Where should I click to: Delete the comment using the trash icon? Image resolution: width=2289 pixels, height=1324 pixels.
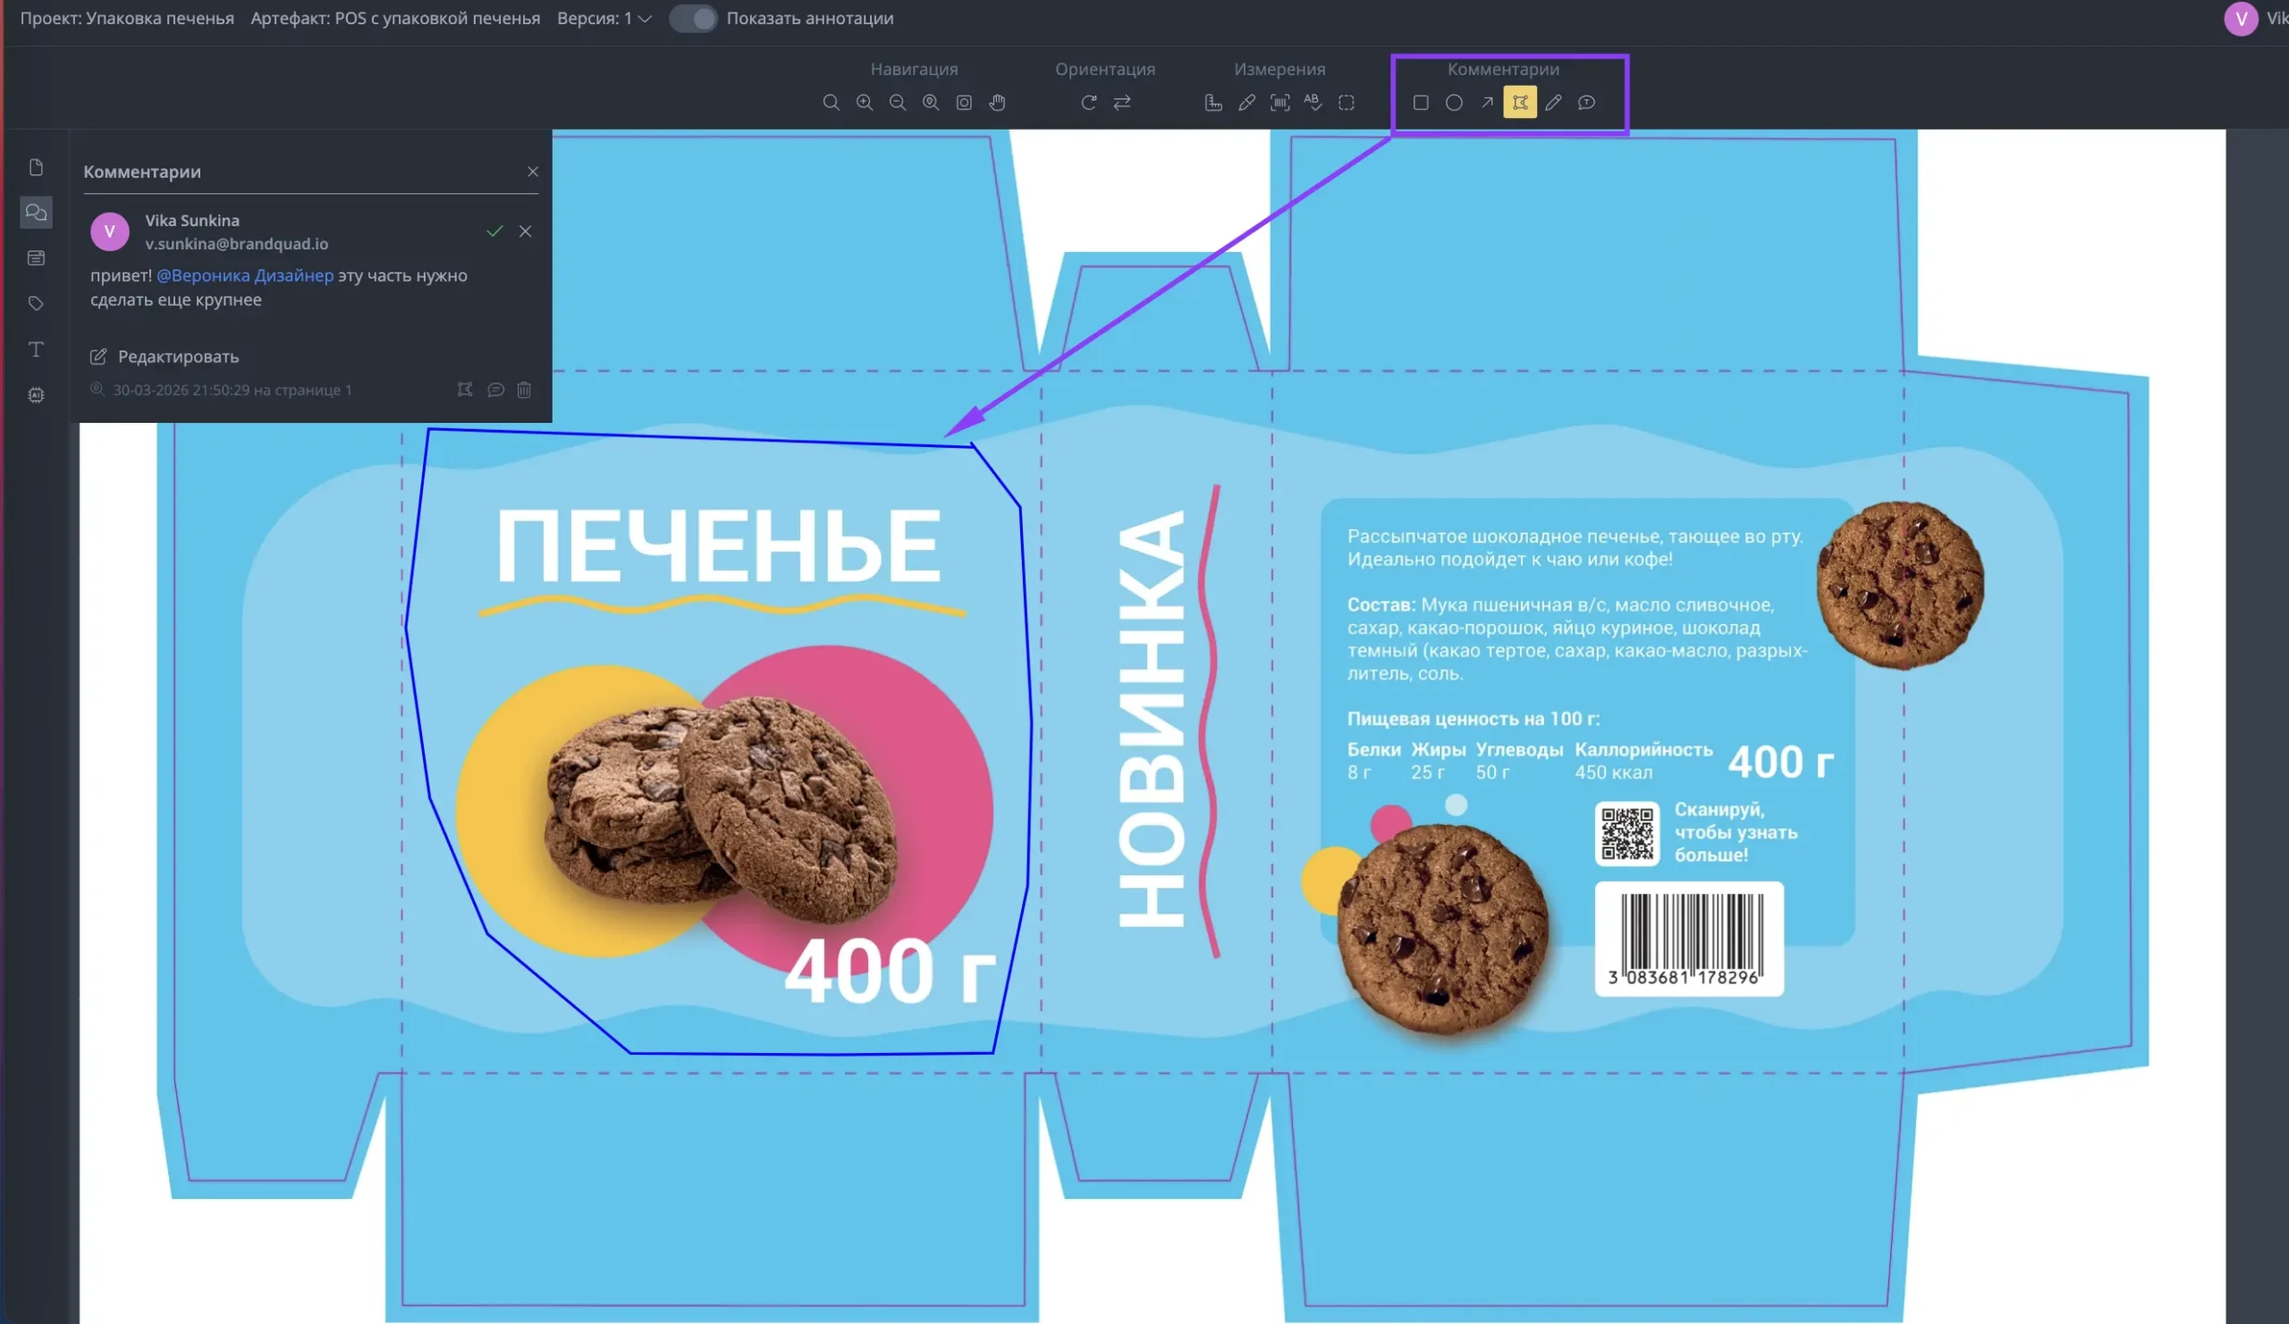[x=525, y=390]
